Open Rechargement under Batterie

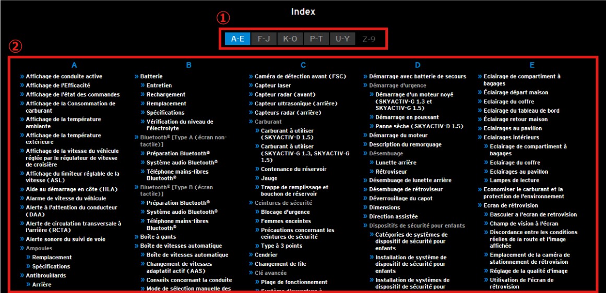(x=166, y=95)
